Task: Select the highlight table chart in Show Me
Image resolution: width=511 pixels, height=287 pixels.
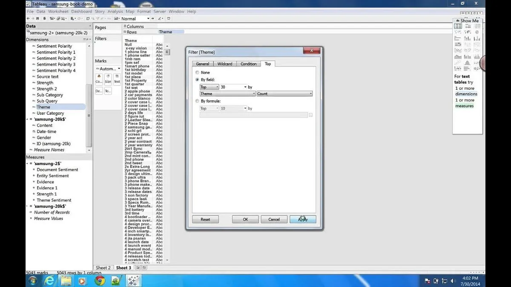Action: click(x=477, y=26)
